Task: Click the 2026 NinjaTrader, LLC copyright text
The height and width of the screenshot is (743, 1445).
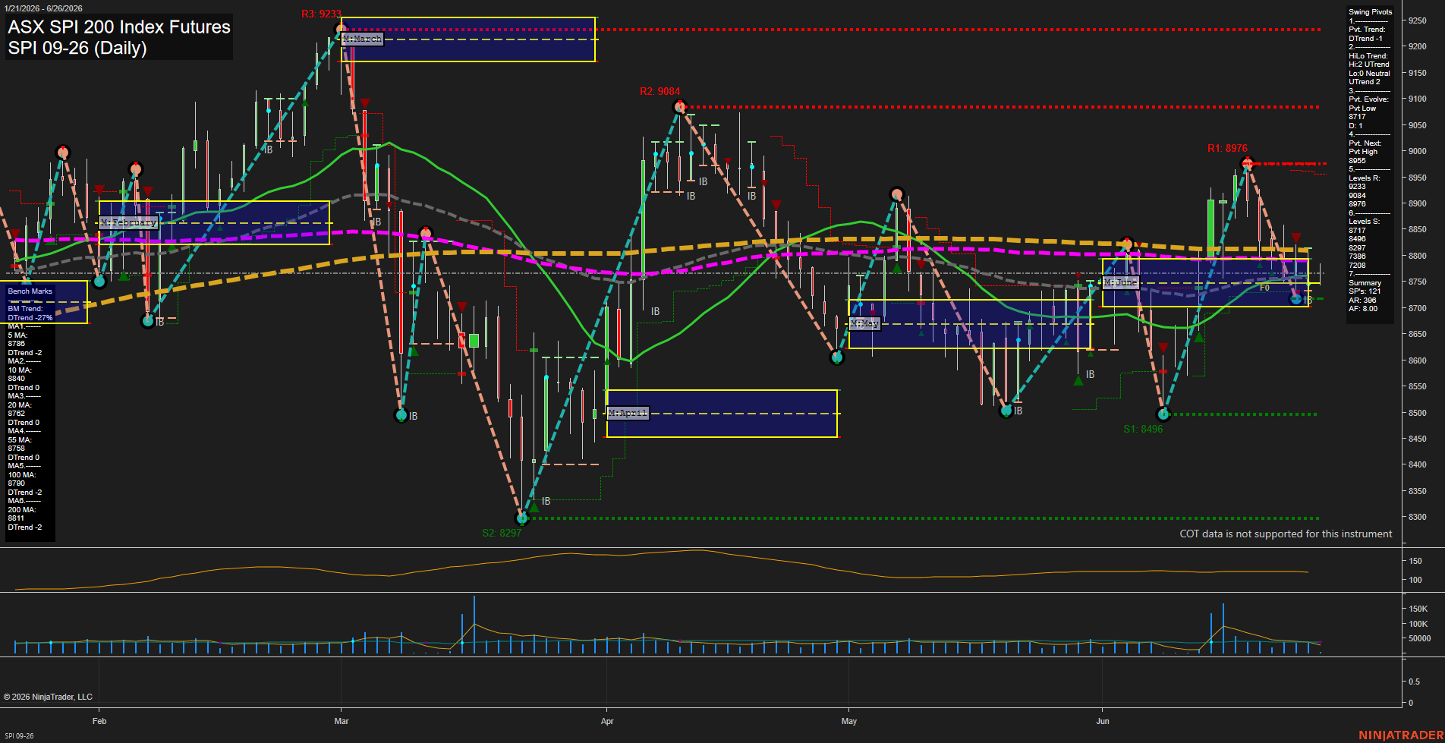Action: click(x=48, y=697)
